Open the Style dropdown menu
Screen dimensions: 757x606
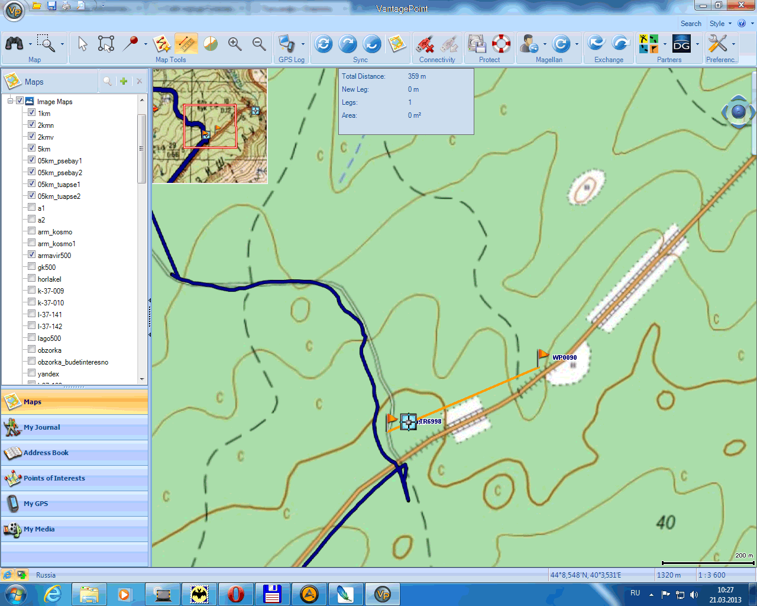720,24
